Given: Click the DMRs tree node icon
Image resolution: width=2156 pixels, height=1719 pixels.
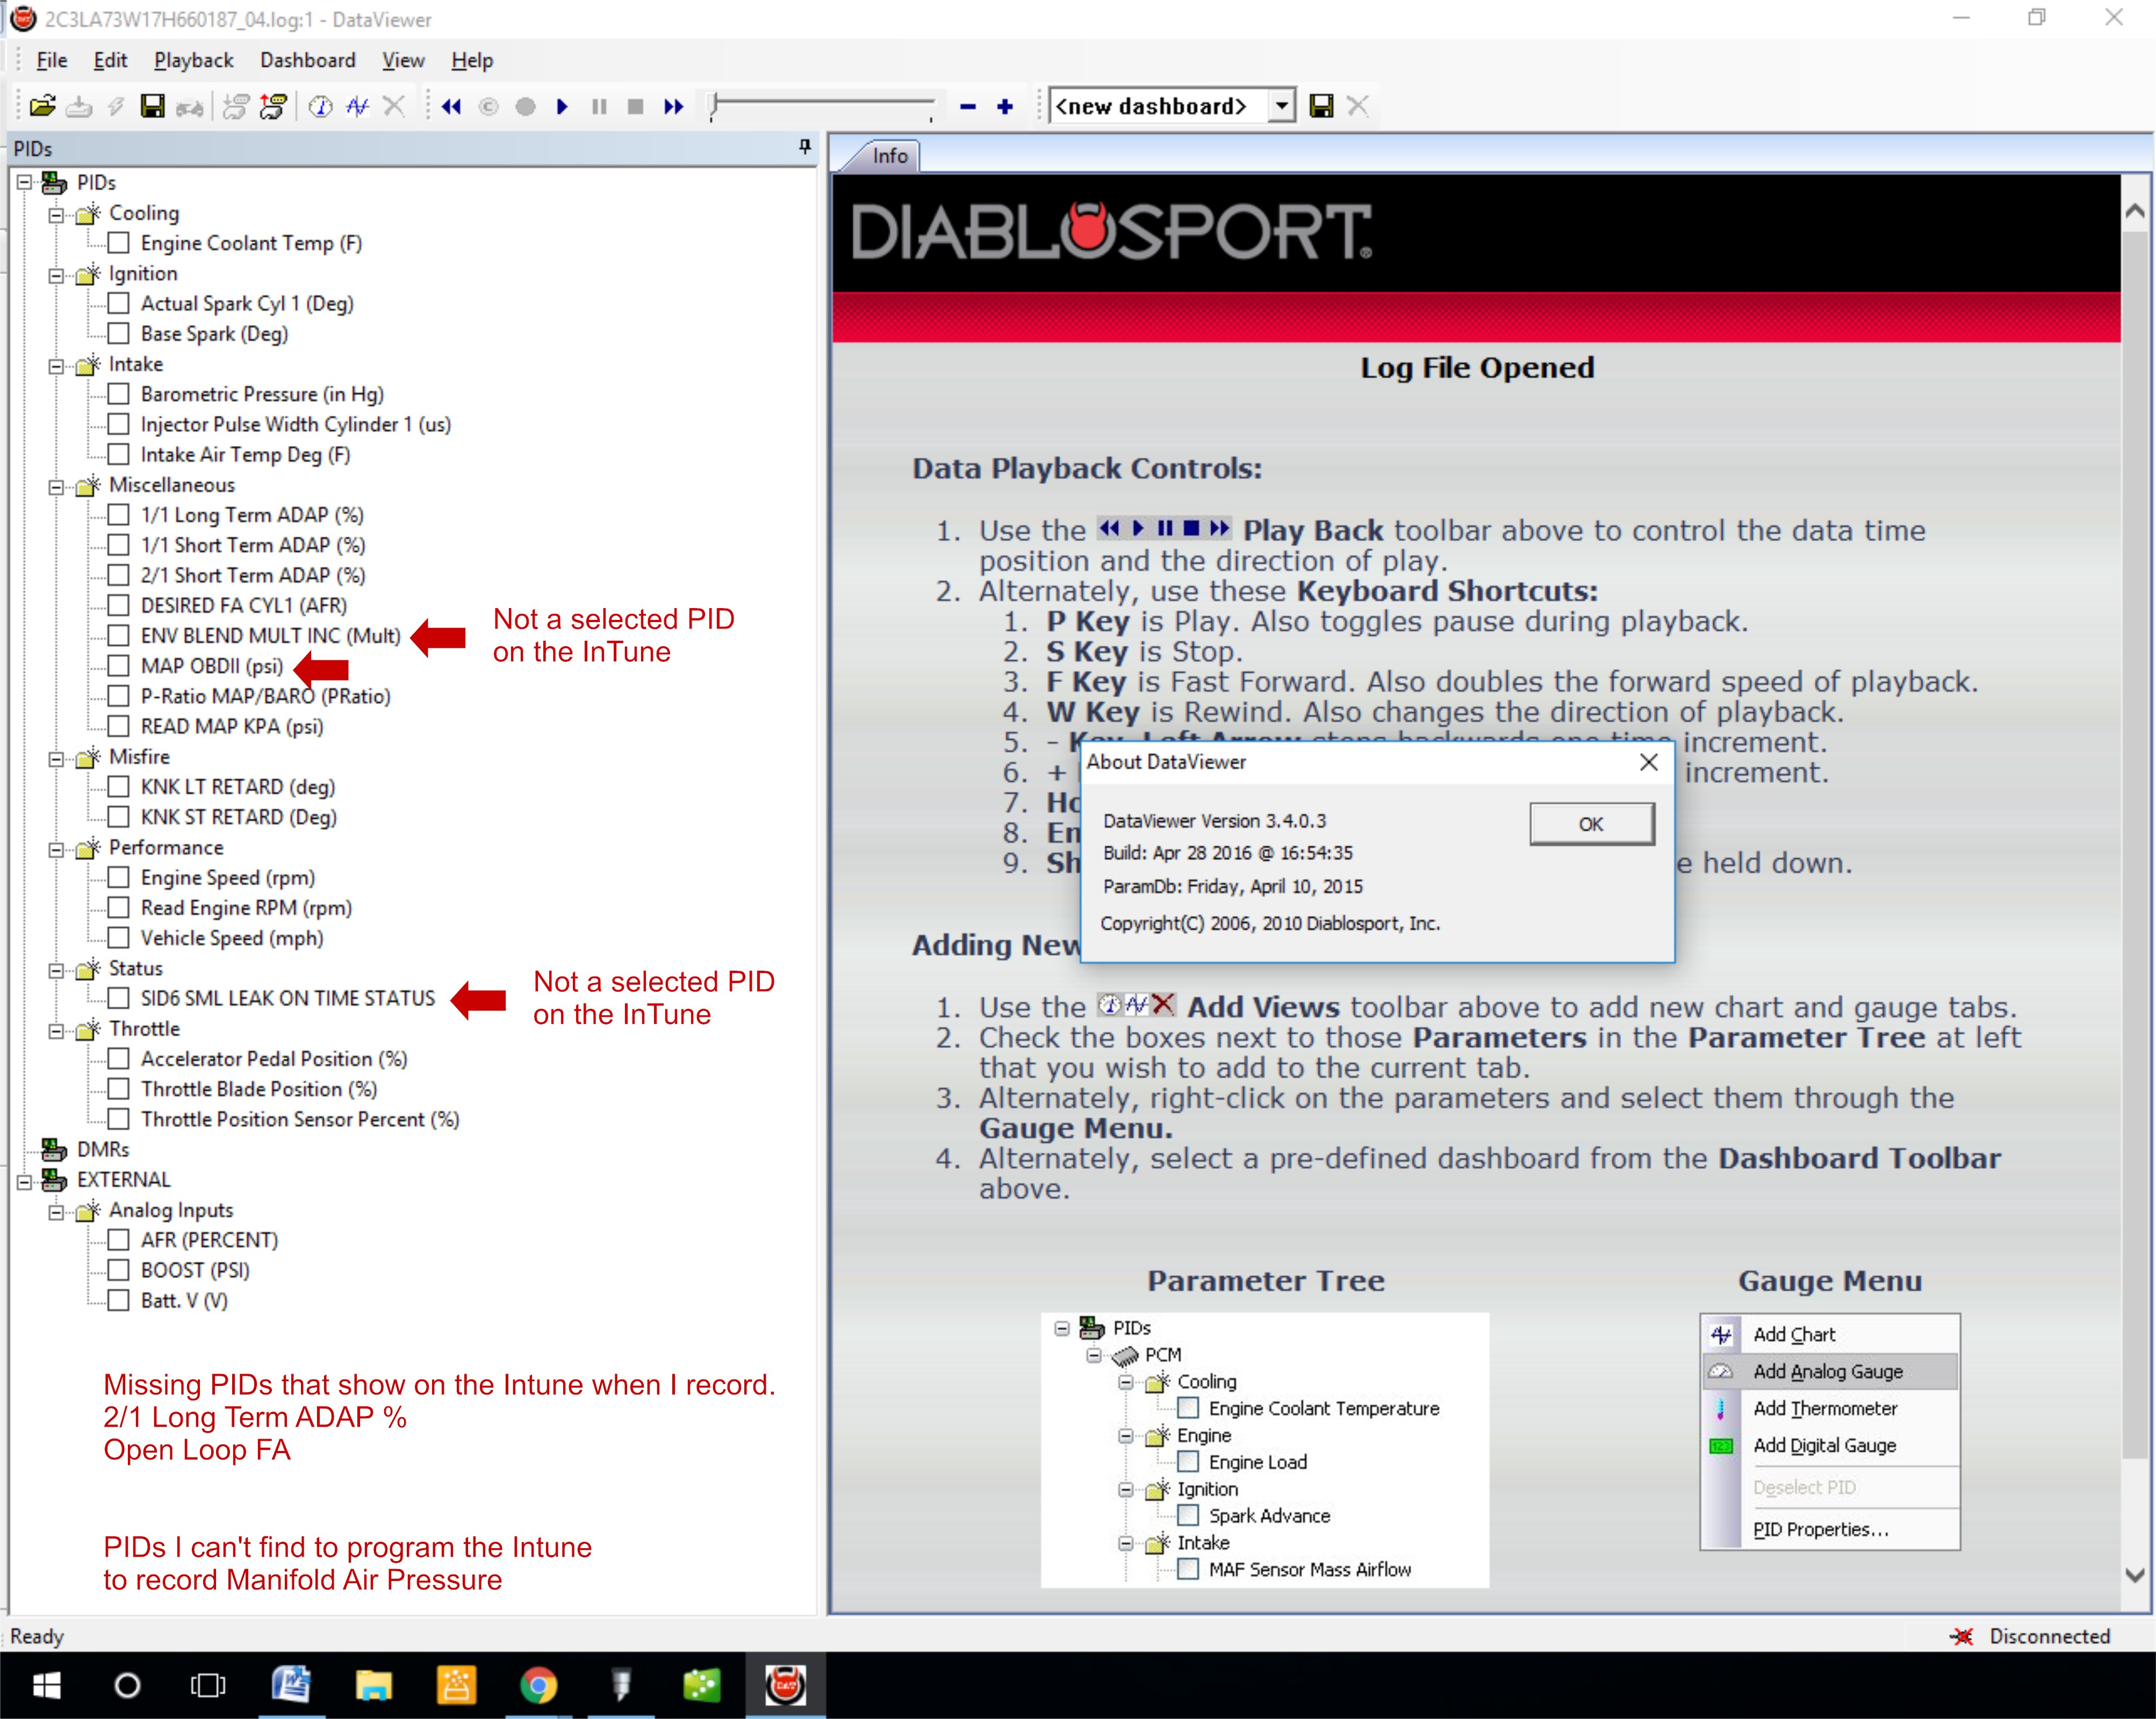Looking at the screenshot, I should click(54, 1150).
